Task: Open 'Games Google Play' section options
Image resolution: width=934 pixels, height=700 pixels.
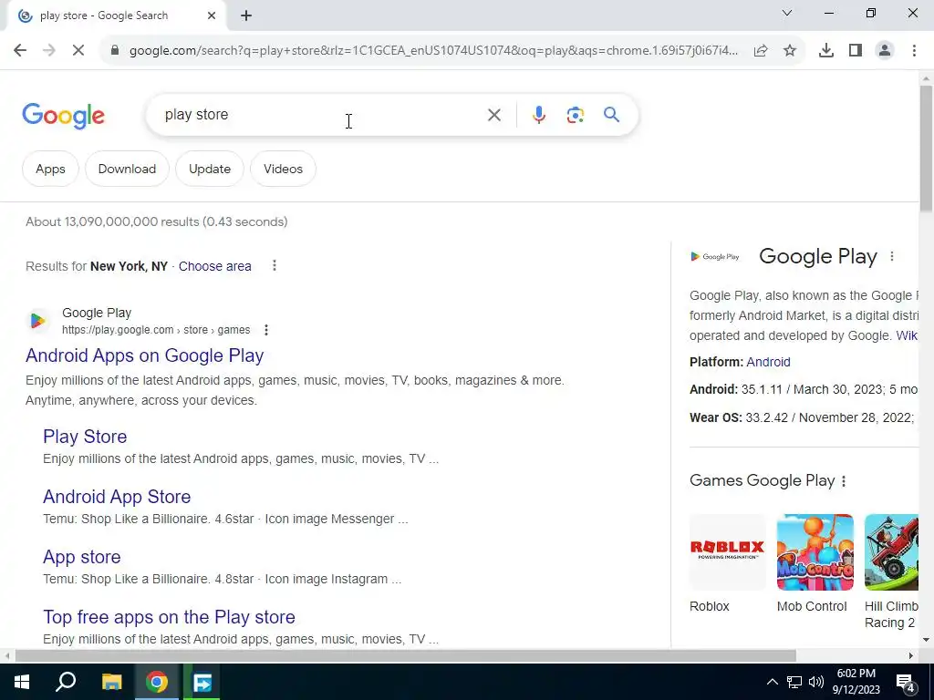Action: (844, 481)
